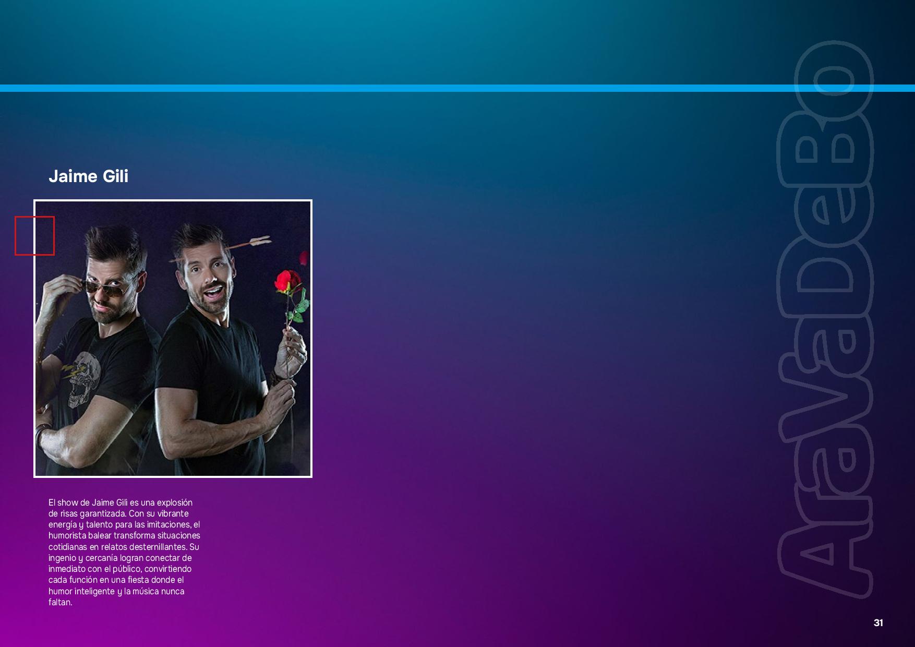This screenshot has height=647, width=915.
Task: Click the horizontal light blue divider line
Action: coord(457,88)
